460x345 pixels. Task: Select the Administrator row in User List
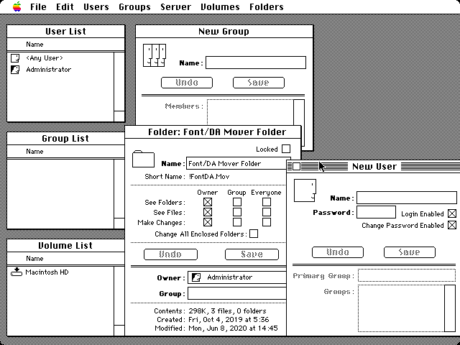60,70
